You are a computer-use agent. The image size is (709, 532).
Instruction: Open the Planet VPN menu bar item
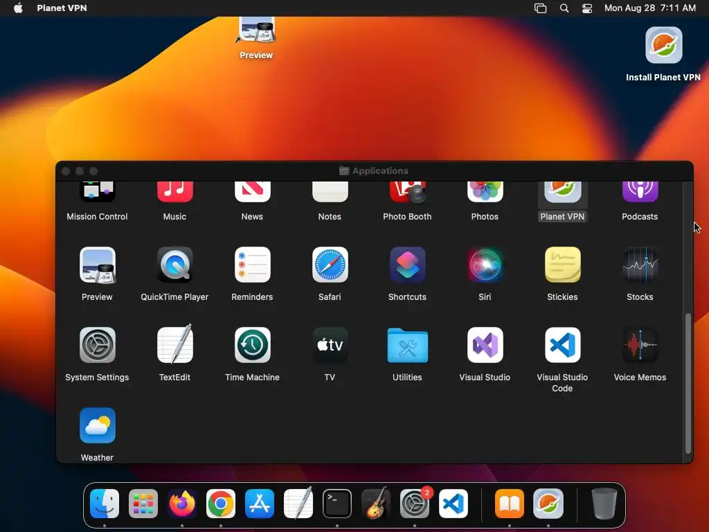62,8
